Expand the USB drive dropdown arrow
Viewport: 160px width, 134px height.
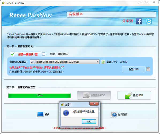[x=98, y=62]
